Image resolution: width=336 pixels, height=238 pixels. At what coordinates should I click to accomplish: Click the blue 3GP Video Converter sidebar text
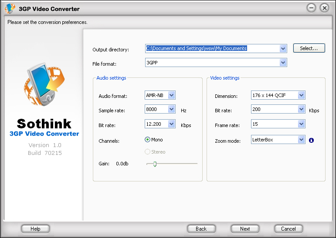[x=44, y=134]
